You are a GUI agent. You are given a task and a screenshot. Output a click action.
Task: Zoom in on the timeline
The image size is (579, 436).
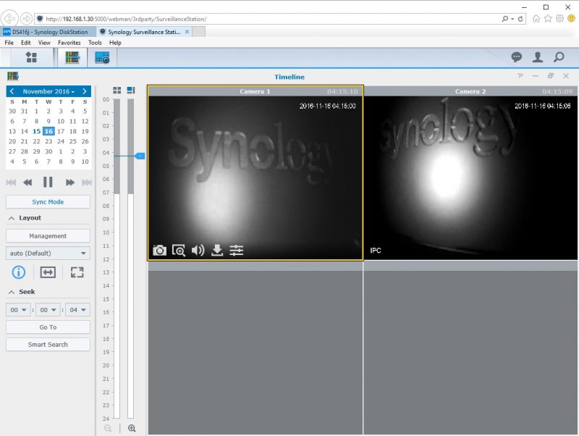pos(132,428)
